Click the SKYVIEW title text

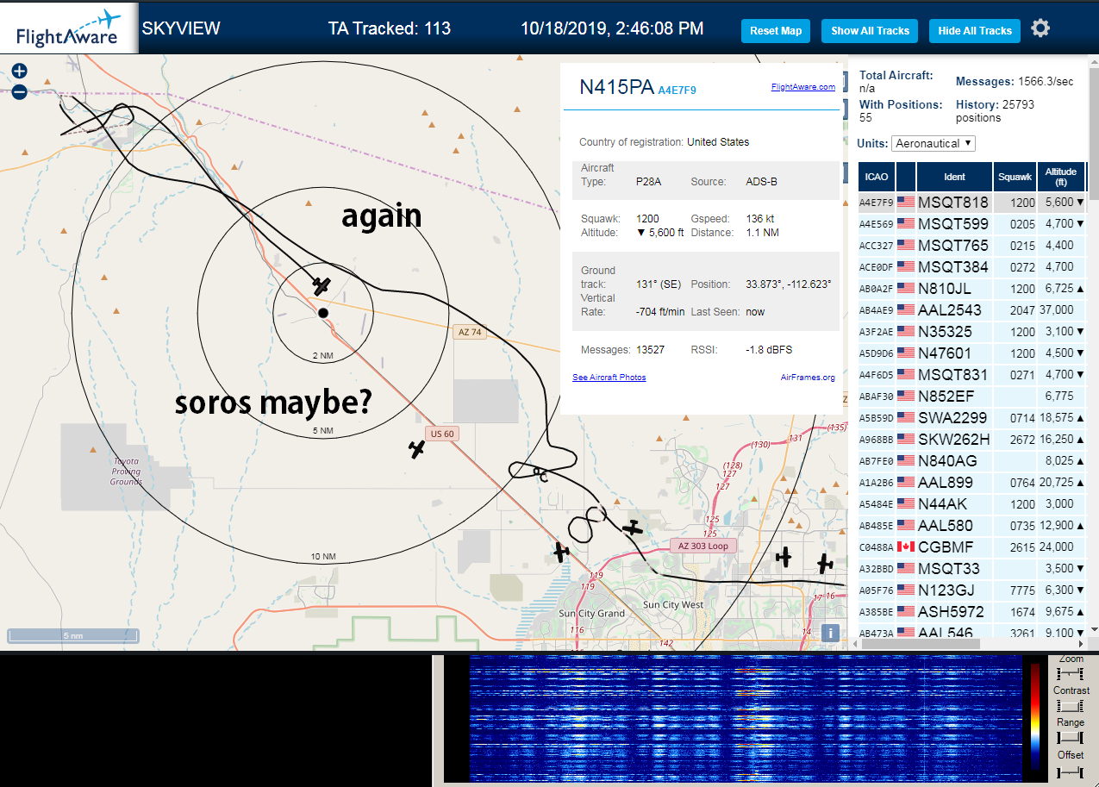click(x=181, y=28)
